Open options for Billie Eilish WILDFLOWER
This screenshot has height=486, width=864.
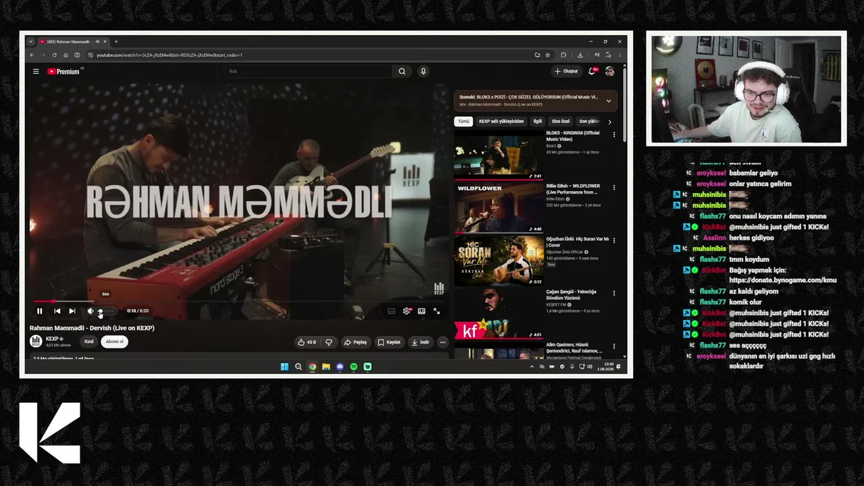[614, 187]
